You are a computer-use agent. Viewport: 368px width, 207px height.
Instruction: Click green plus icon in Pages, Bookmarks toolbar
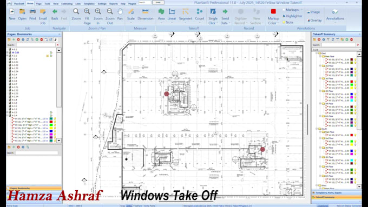coord(14,39)
